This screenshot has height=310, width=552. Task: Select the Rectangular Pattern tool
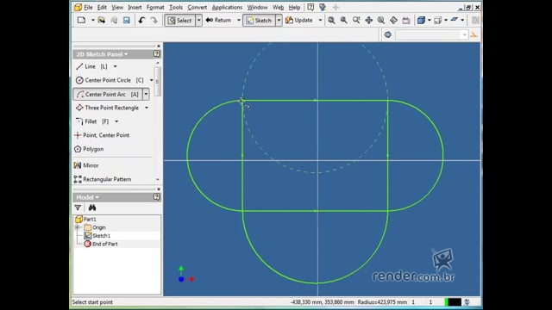103,179
